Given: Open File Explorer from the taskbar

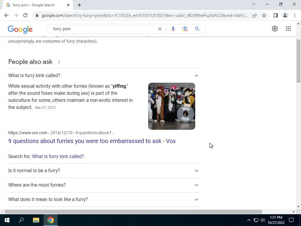Looking at the screenshot, I should (36, 220).
